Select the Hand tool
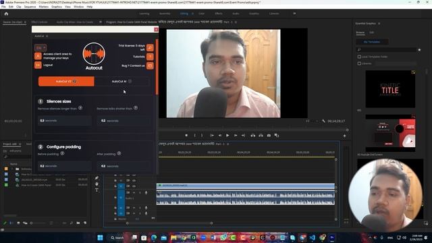 [97, 184]
